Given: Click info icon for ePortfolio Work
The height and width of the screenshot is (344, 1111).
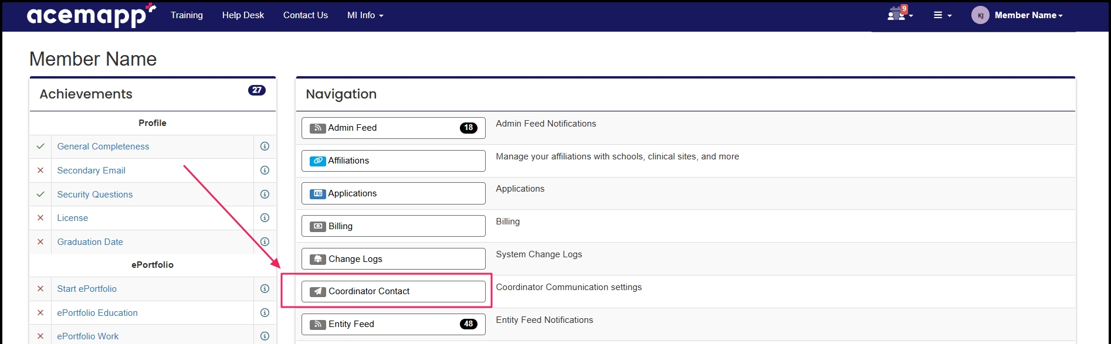Looking at the screenshot, I should point(265,336).
